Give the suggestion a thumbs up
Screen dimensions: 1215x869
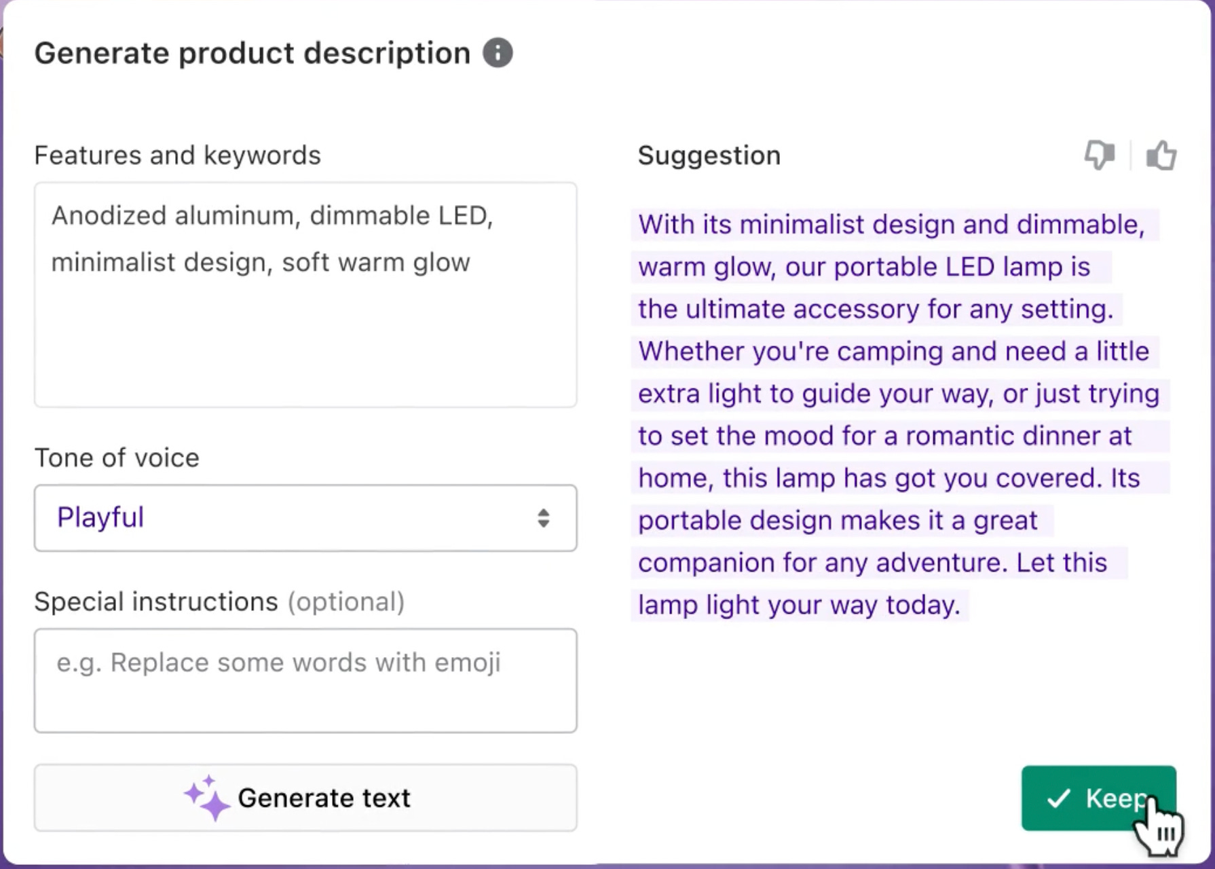(x=1161, y=155)
